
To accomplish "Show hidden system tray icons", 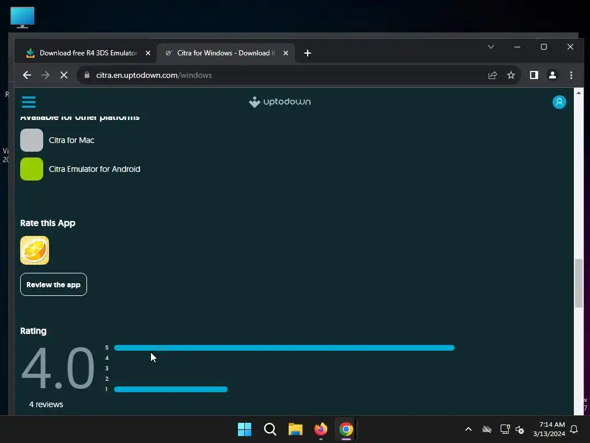I will click(468, 429).
